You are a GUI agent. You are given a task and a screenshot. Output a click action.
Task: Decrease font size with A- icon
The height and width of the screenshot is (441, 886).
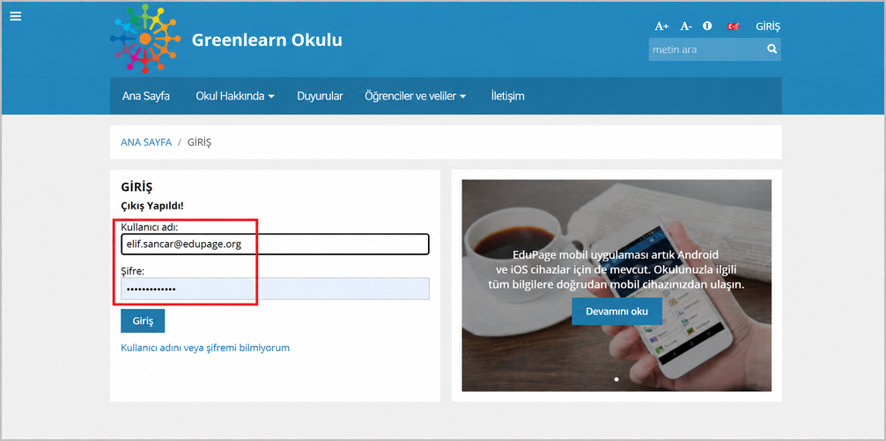(x=686, y=26)
